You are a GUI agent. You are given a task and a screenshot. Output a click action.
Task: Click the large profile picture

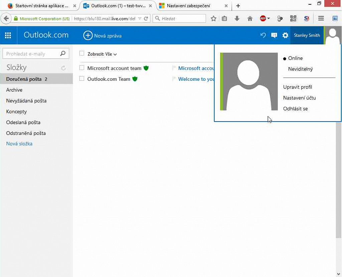[249, 81]
